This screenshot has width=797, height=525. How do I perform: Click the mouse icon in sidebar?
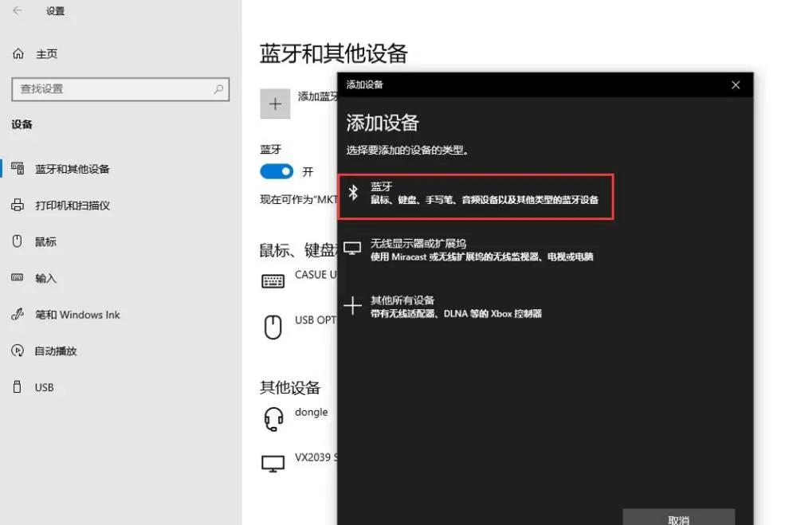(18, 241)
